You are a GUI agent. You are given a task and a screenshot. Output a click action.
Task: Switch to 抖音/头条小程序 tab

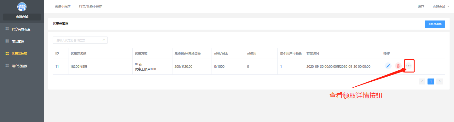click(90, 7)
